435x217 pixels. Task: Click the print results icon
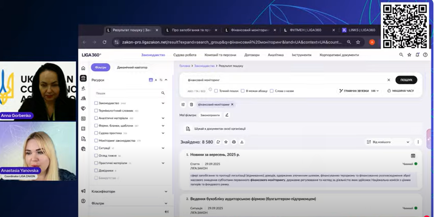click(234, 142)
